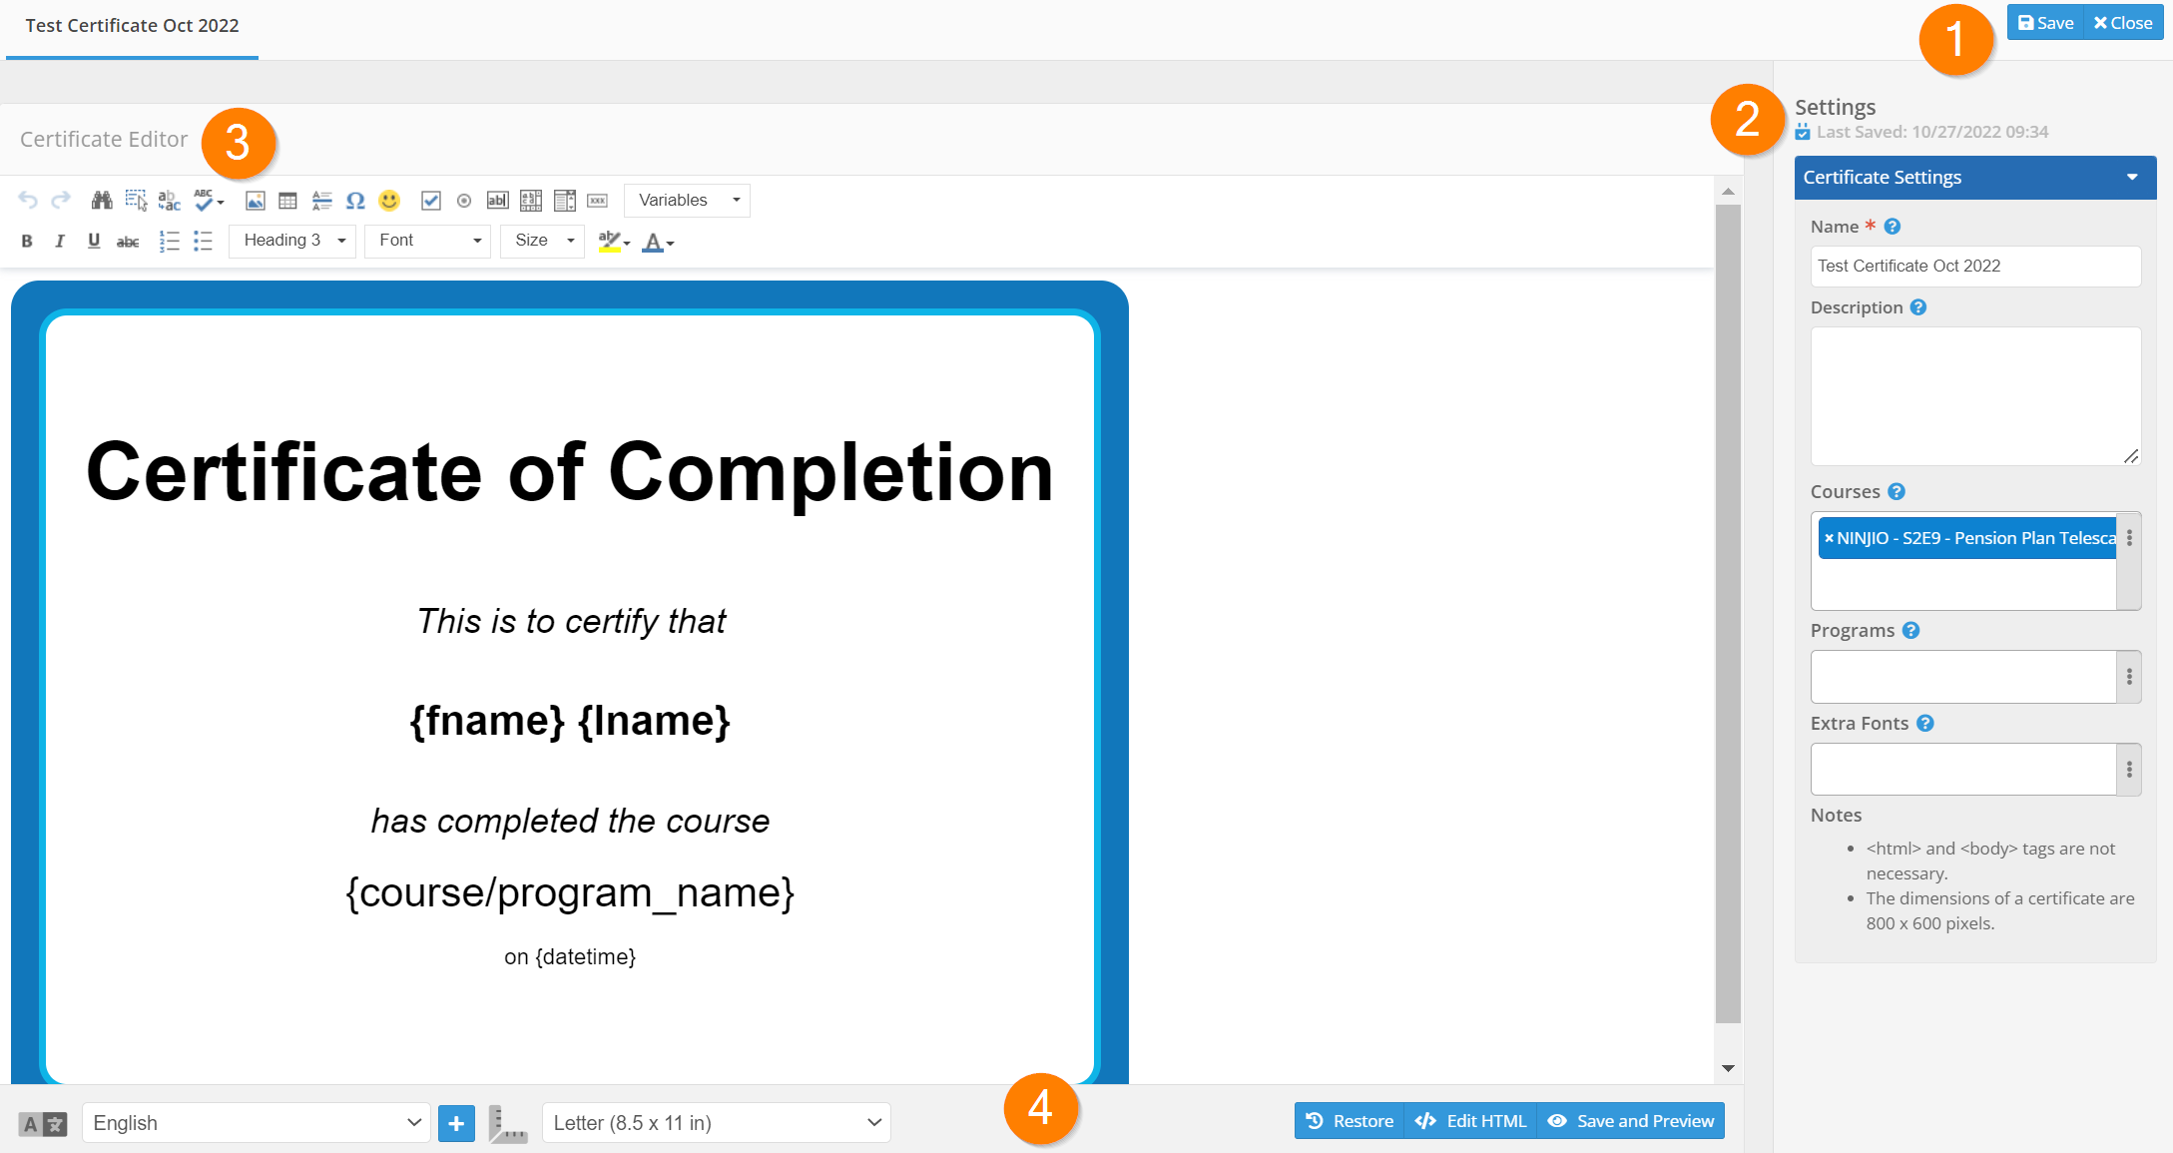This screenshot has height=1153, width=2173.
Task: Open the Letter paper size dropdown
Action: click(x=717, y=1123)
